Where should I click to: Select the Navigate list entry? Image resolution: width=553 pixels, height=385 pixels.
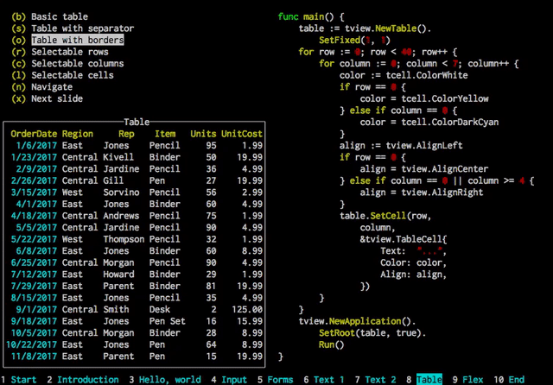click(53, 87)
